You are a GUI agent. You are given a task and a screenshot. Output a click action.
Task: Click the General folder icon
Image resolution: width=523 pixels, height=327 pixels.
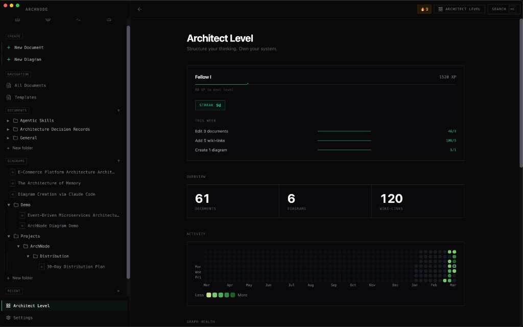click(15, 138)
